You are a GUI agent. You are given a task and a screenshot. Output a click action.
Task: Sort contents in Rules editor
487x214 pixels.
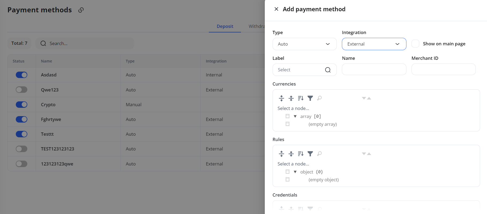(x=301, y=154)
